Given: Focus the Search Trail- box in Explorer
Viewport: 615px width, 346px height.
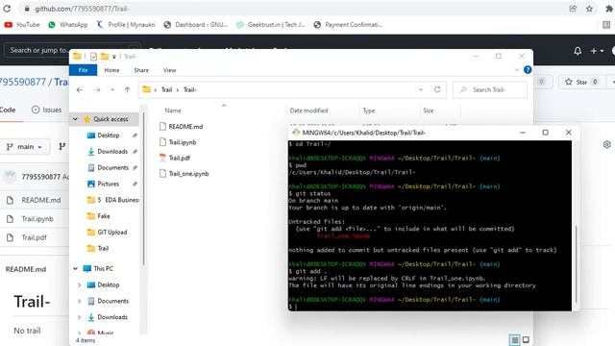Looking at the screenshot, I should tap(489, 89).
